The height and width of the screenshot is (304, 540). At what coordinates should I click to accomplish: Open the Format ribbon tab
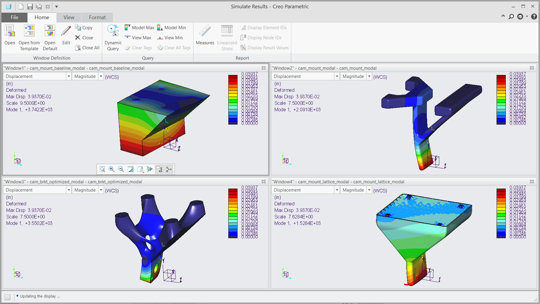pyautogui.click(x=97, y=17)
